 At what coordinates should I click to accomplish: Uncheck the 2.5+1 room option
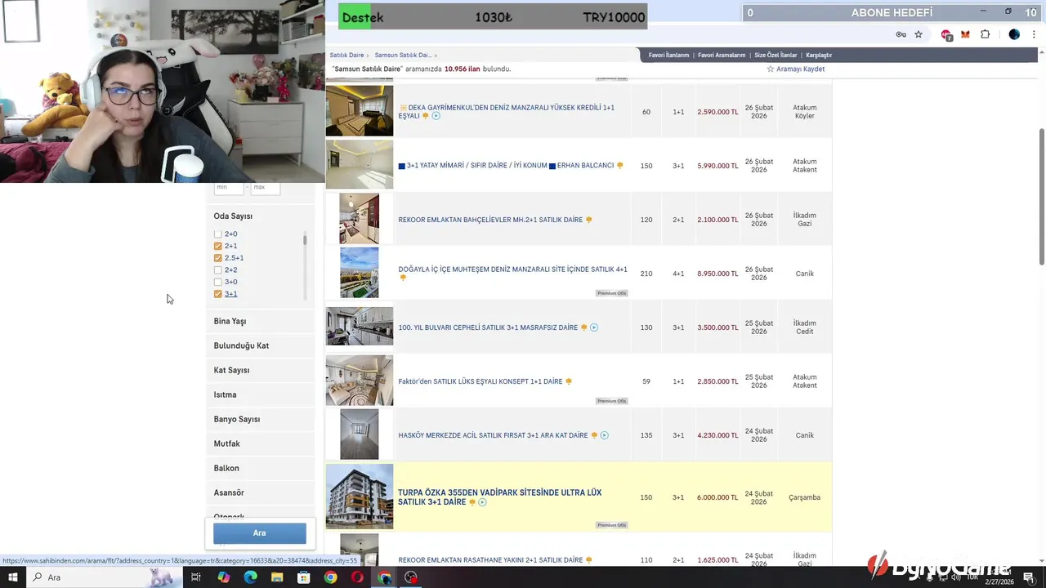point(218,258)
